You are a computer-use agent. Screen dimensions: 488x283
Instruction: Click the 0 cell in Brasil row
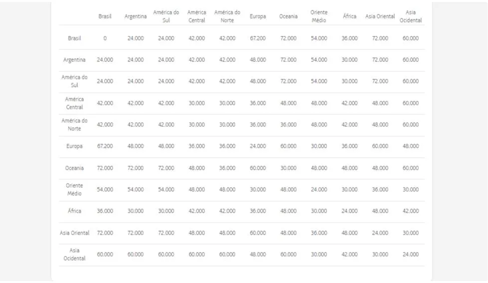tap(105, 38)
